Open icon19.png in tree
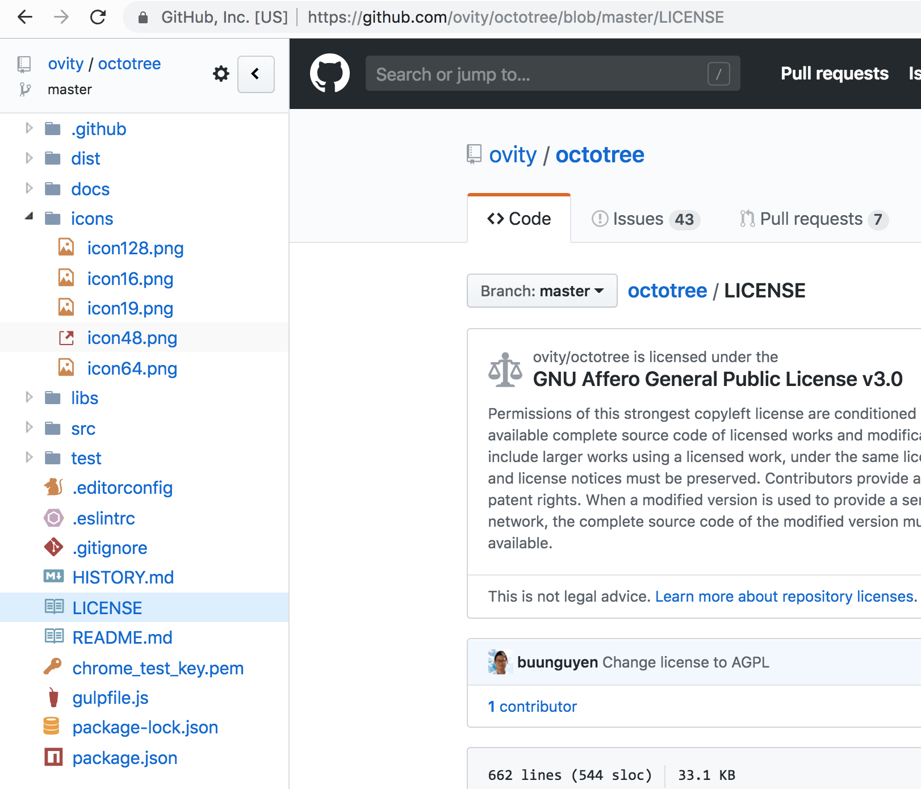The height and width of the screenshot is (789, 921). (130, 308)
